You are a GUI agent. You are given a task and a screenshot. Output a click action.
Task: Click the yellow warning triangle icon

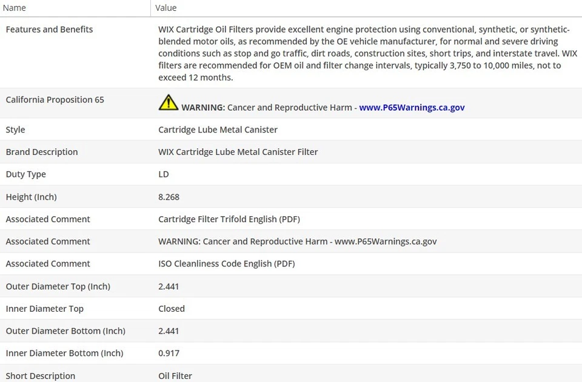pyautogui.click(x=168, y=102)
